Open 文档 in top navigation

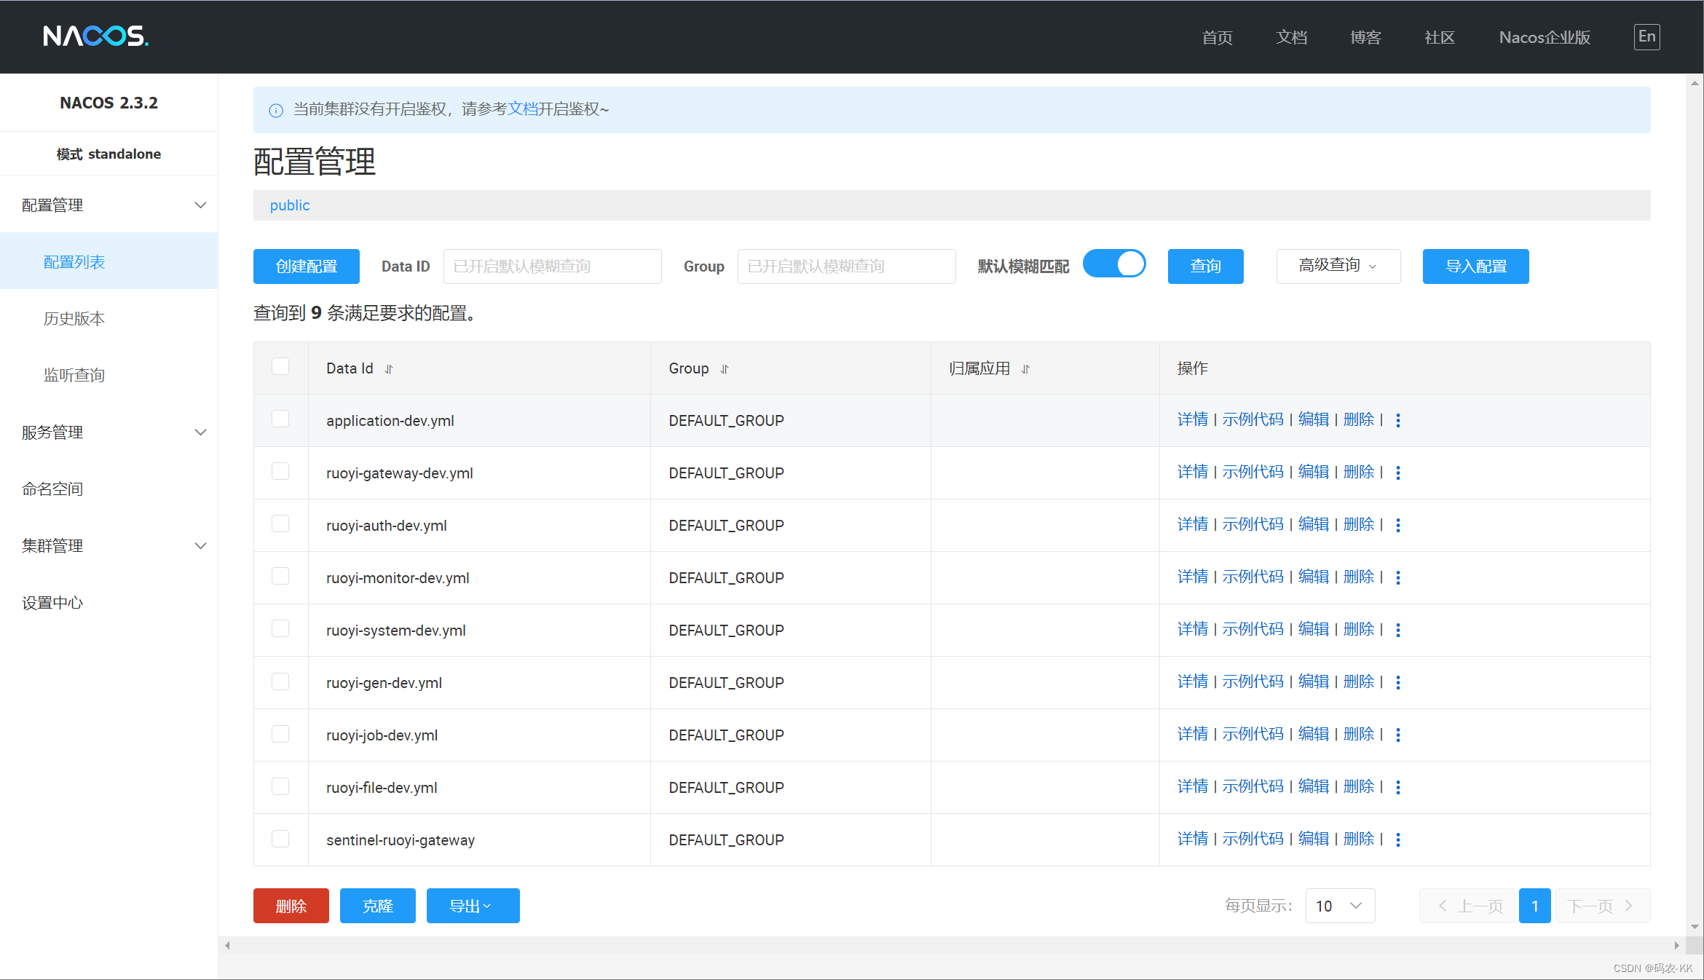[1291, 37]
